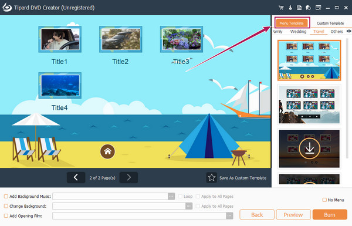Open the title bar menu list icon
352x226 pixels.
pyautogui.click(x=318, y=8)
